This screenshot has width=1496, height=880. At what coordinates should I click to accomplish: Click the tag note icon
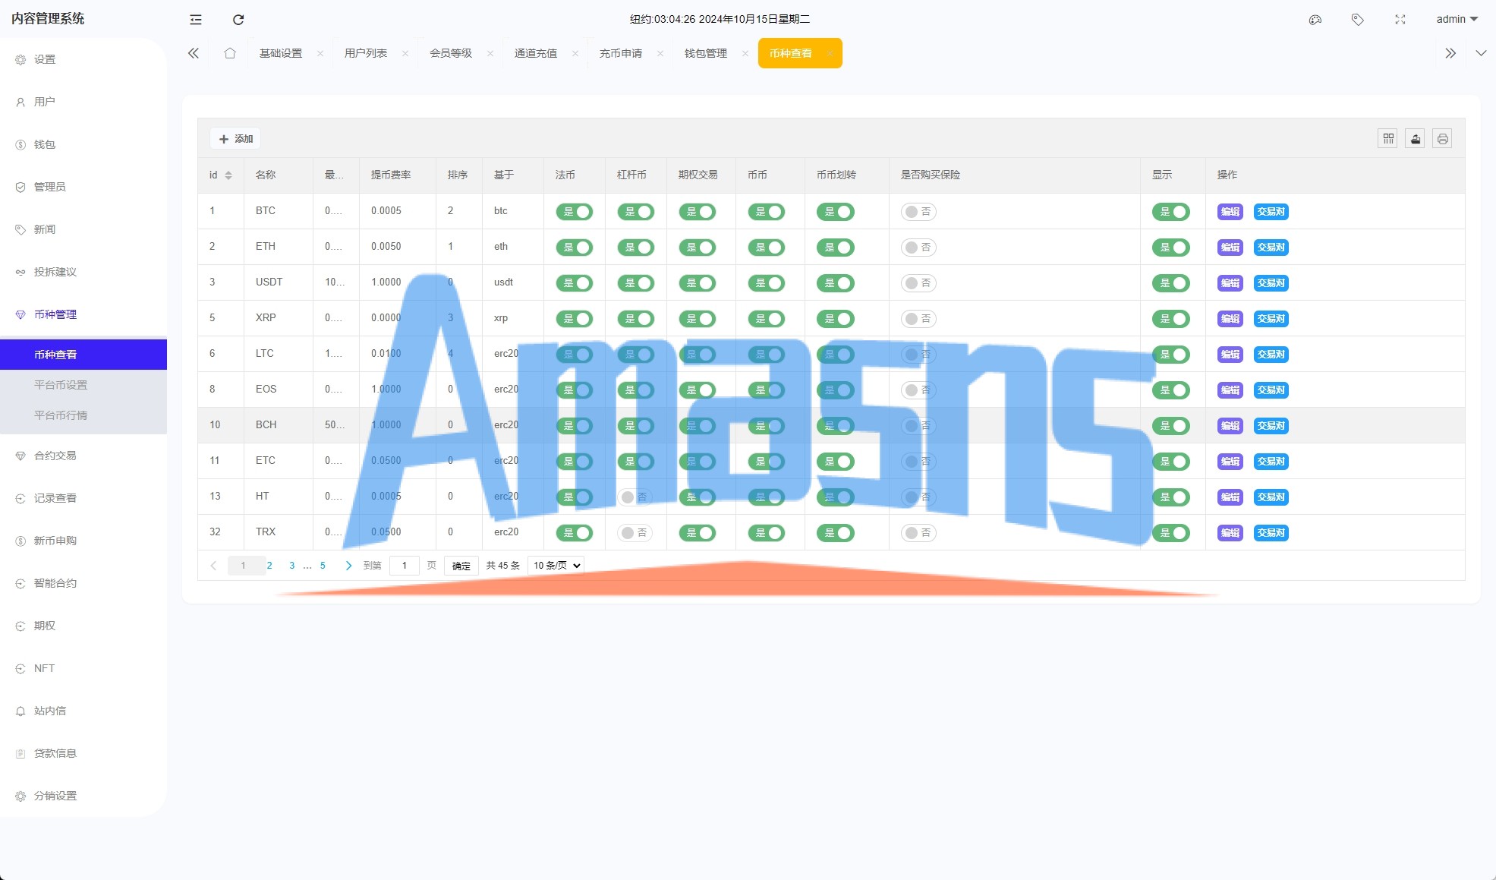pos(1358,20)
